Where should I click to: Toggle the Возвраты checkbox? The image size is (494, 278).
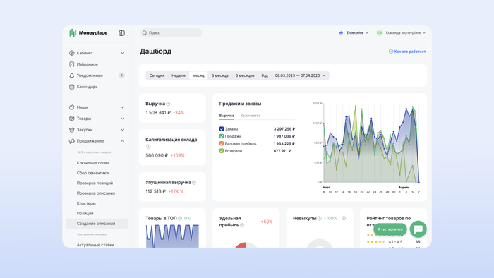222,151
